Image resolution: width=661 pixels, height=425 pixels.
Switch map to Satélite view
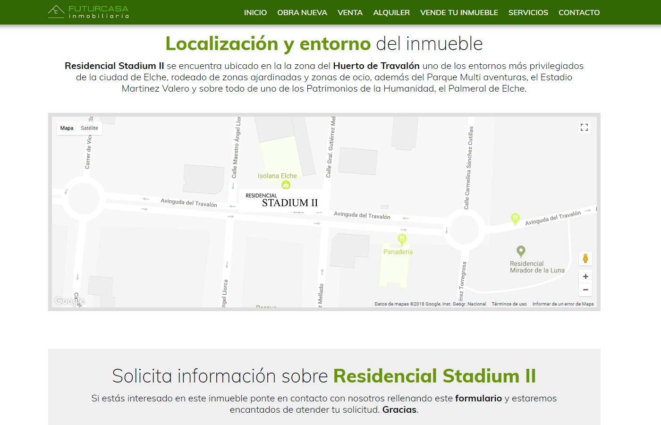pyautogui.click(x=90, y=128)
